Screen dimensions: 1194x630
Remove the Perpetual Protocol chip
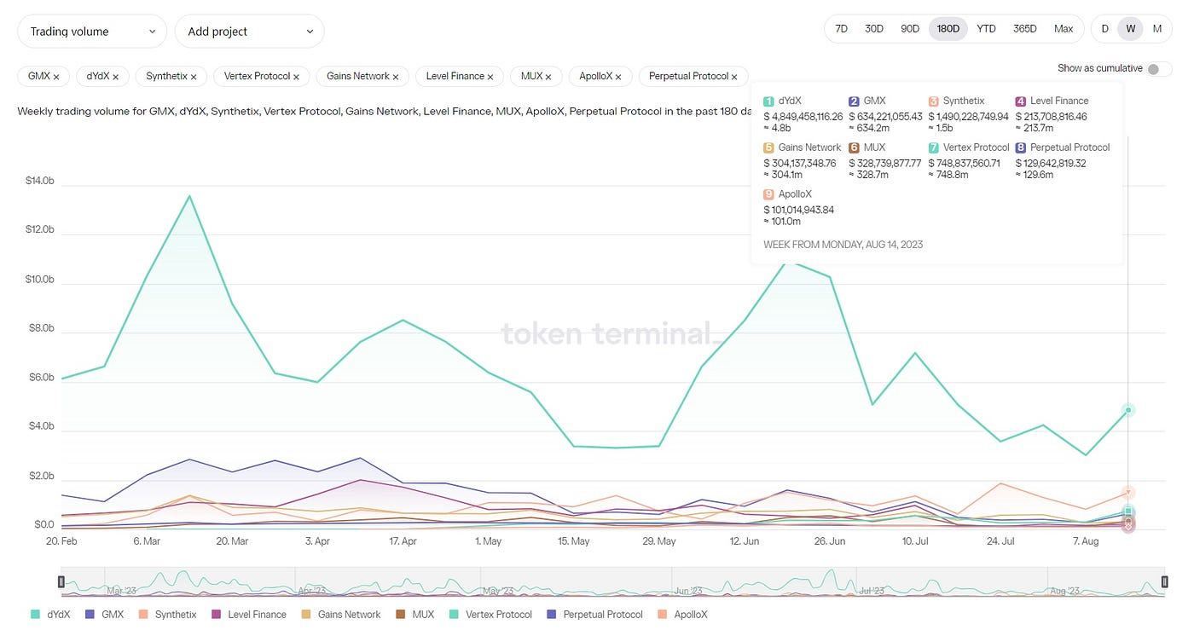click(734, 77)
